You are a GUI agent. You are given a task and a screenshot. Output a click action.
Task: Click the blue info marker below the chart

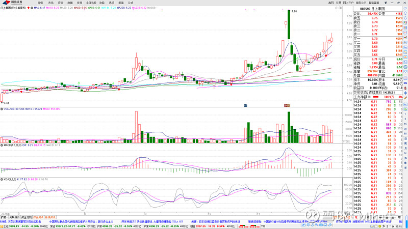pyautogui.click(x=245, y=105)
